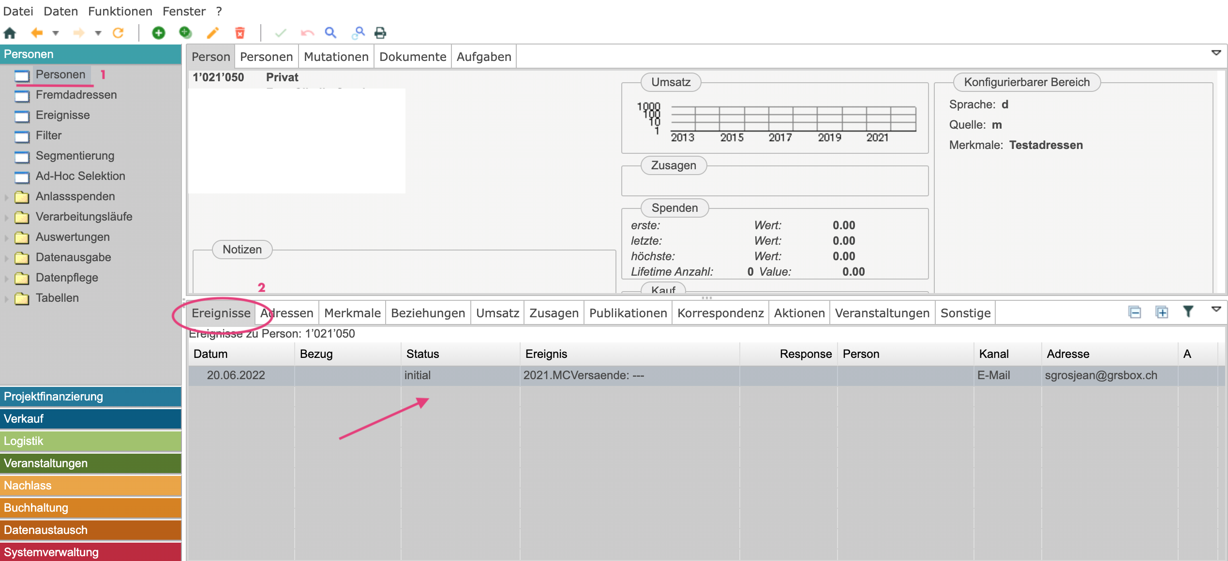
Task: Expand the Anlassspenden folder in the tree
Action: pyautogui.click(x=6, y=197)
